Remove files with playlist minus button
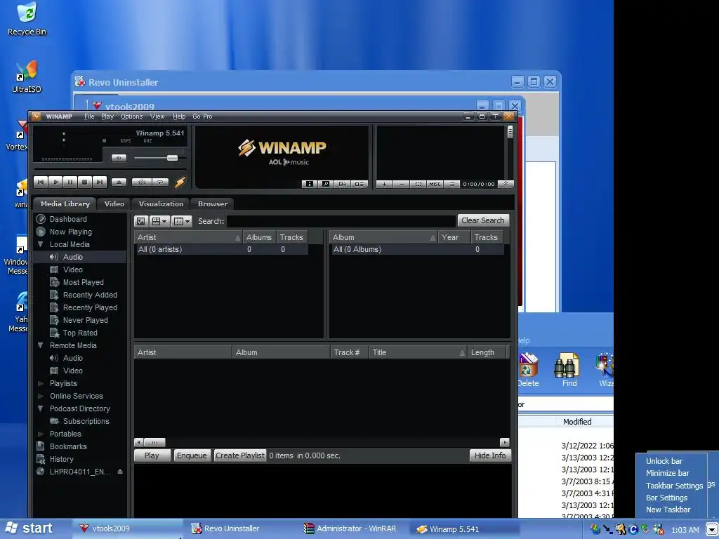This screenshot has height=539, width=719. 401,185
